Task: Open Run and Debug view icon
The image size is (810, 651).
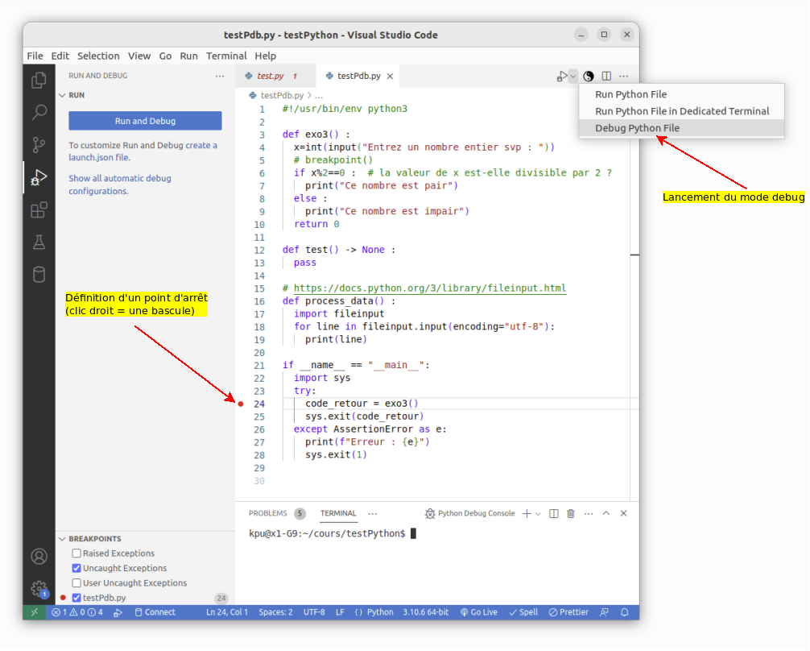Action: pos(39,177)
